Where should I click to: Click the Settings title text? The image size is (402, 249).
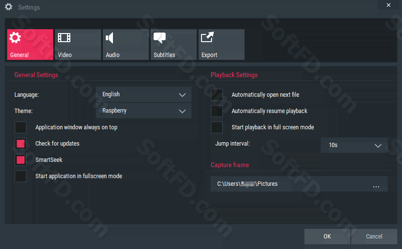point(29,8)
